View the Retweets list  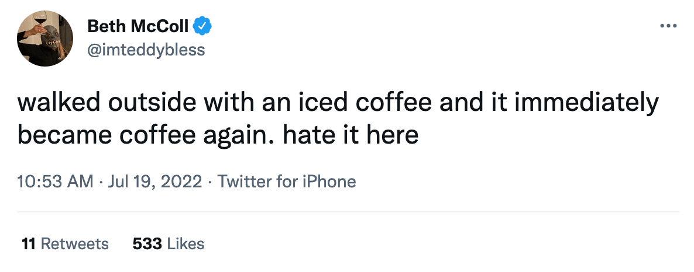pos(74,243)
